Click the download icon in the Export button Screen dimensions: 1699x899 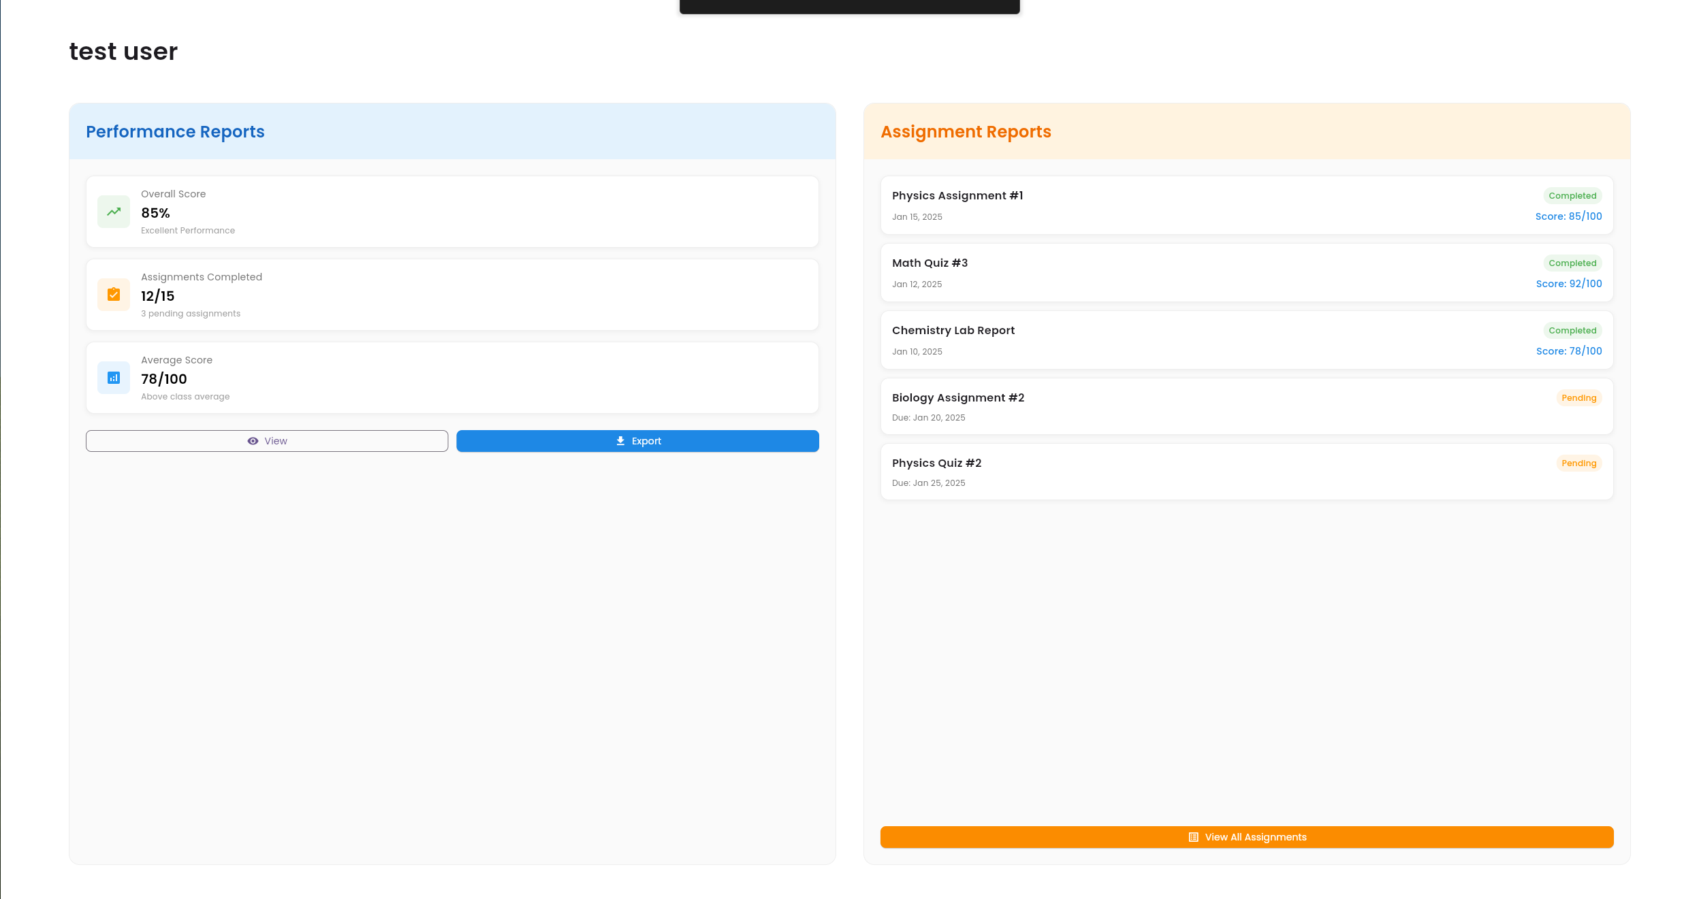tap(620, 441)
